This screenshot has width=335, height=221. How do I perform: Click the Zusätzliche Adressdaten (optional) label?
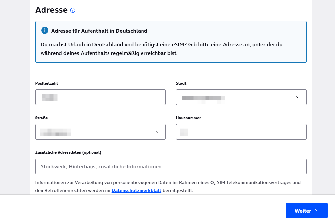point(68,152)
